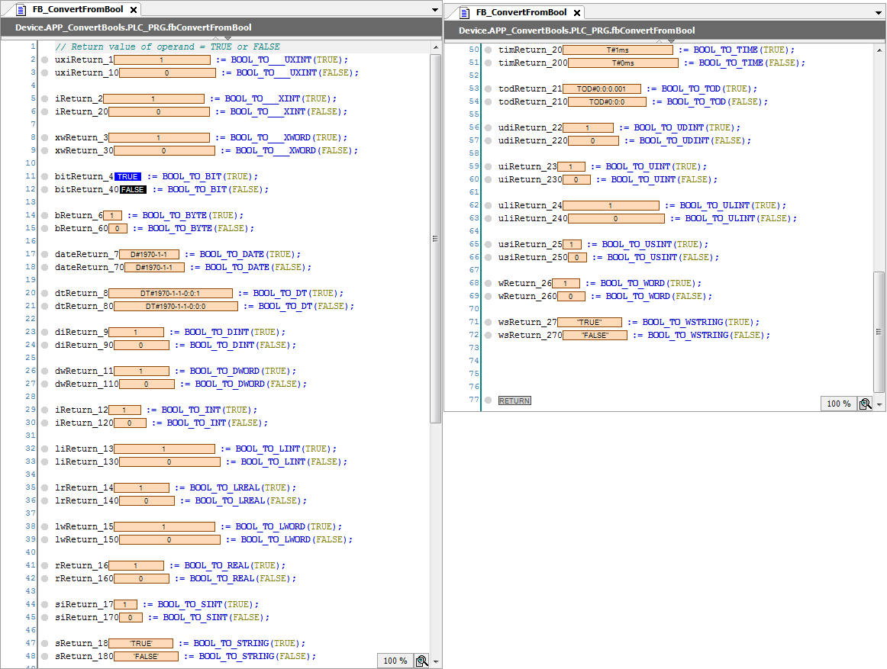This screenshot has height=669, width=887.
Task: Close the right FB_ConvertFromBool tab
Action: click(576, 13)
